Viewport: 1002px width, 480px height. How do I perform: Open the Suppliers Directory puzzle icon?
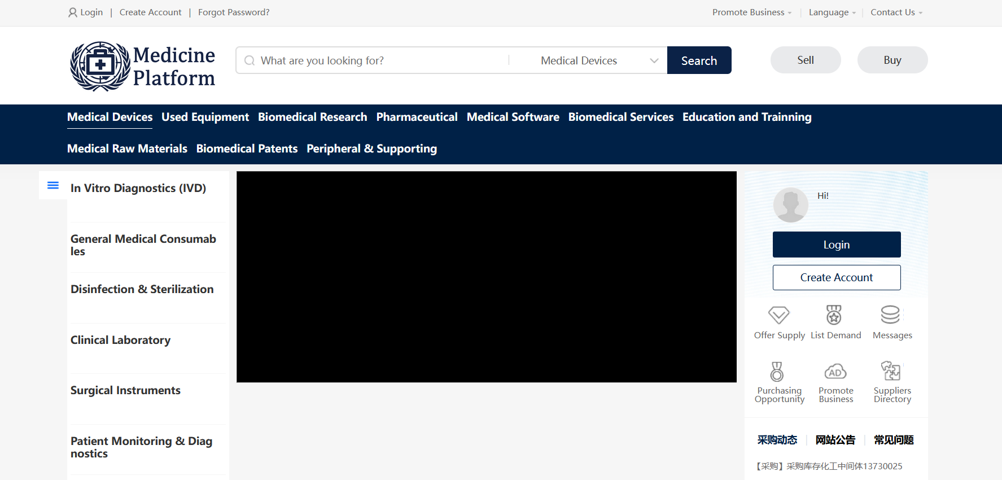[x=890, y=372]
